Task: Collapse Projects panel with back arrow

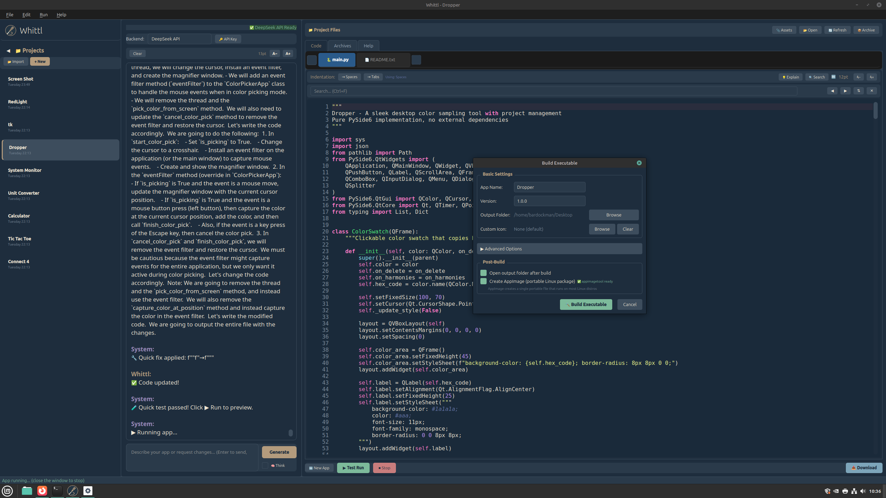Action: [x=8, y=51]
